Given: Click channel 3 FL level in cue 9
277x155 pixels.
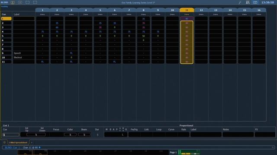Looking at the screenshot, I should (71, 53).
